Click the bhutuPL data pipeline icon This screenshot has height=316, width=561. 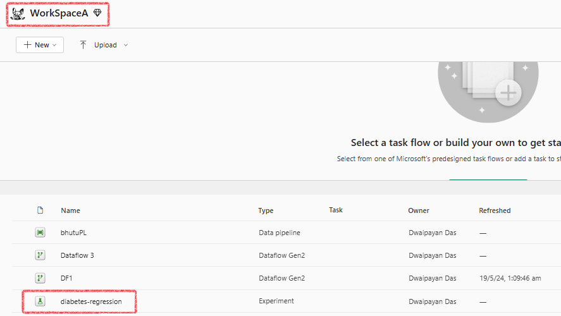pos(40,233)
